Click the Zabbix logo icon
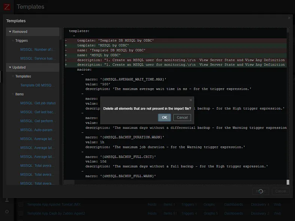 pos(7,7)
